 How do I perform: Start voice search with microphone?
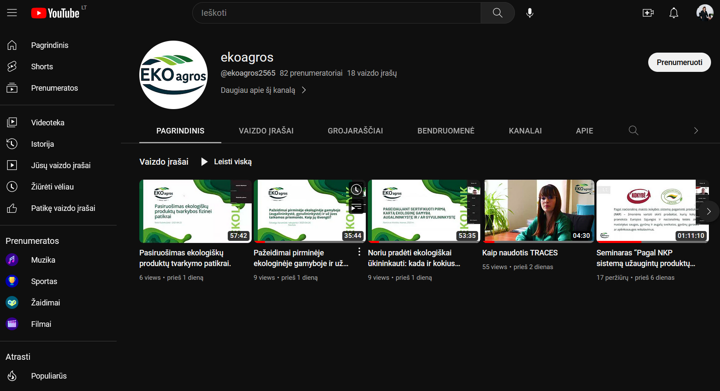coord(530,13)
